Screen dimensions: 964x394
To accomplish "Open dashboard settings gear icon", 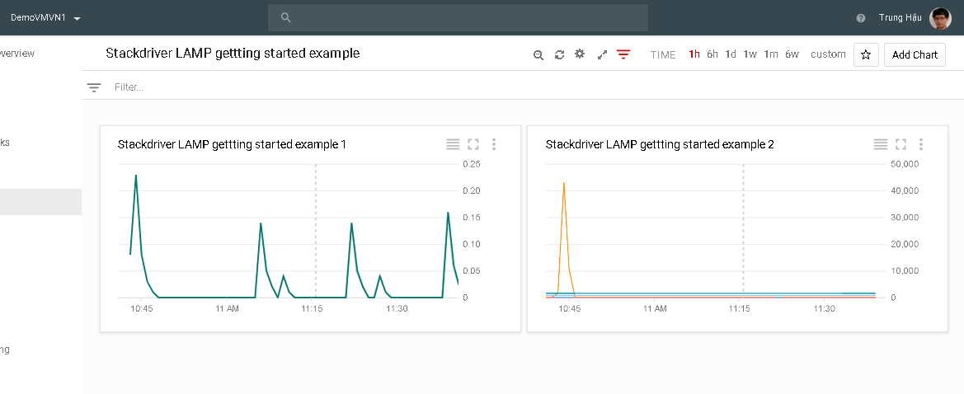I will coord(580,54).
